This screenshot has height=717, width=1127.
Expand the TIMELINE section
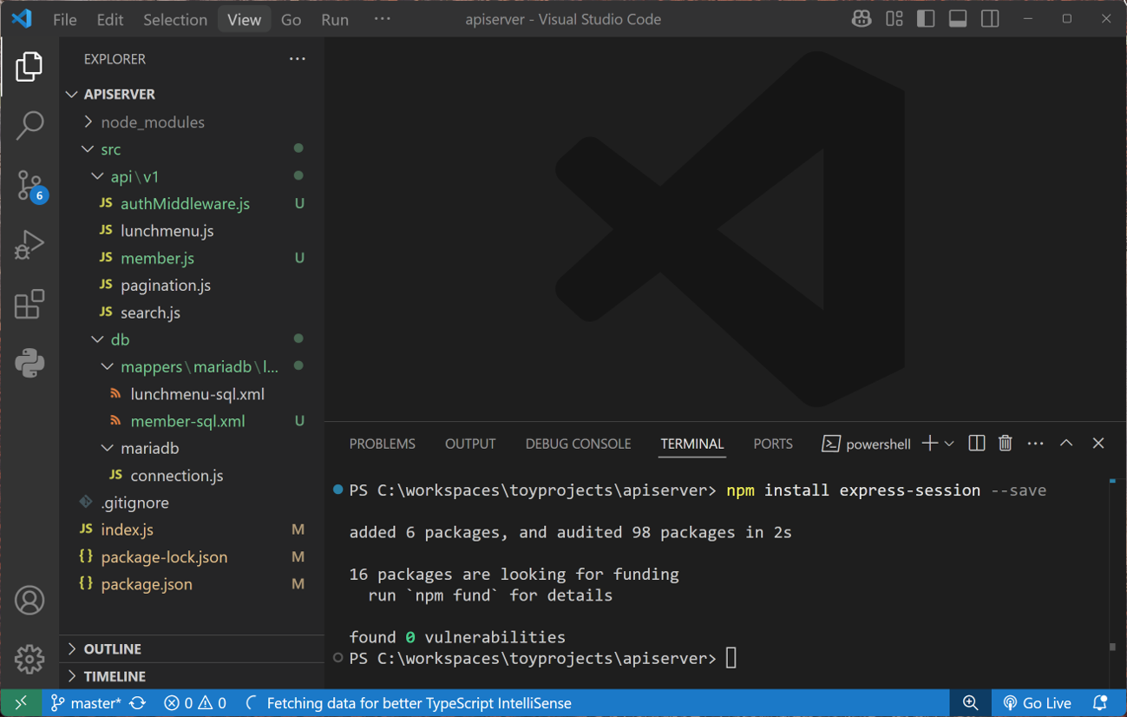192,676
